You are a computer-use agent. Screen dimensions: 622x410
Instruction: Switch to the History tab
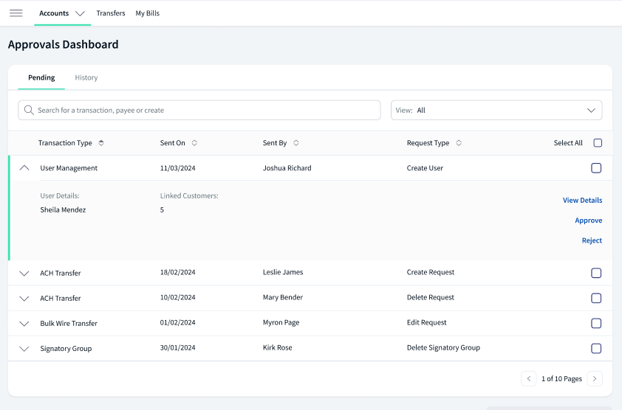86,77
